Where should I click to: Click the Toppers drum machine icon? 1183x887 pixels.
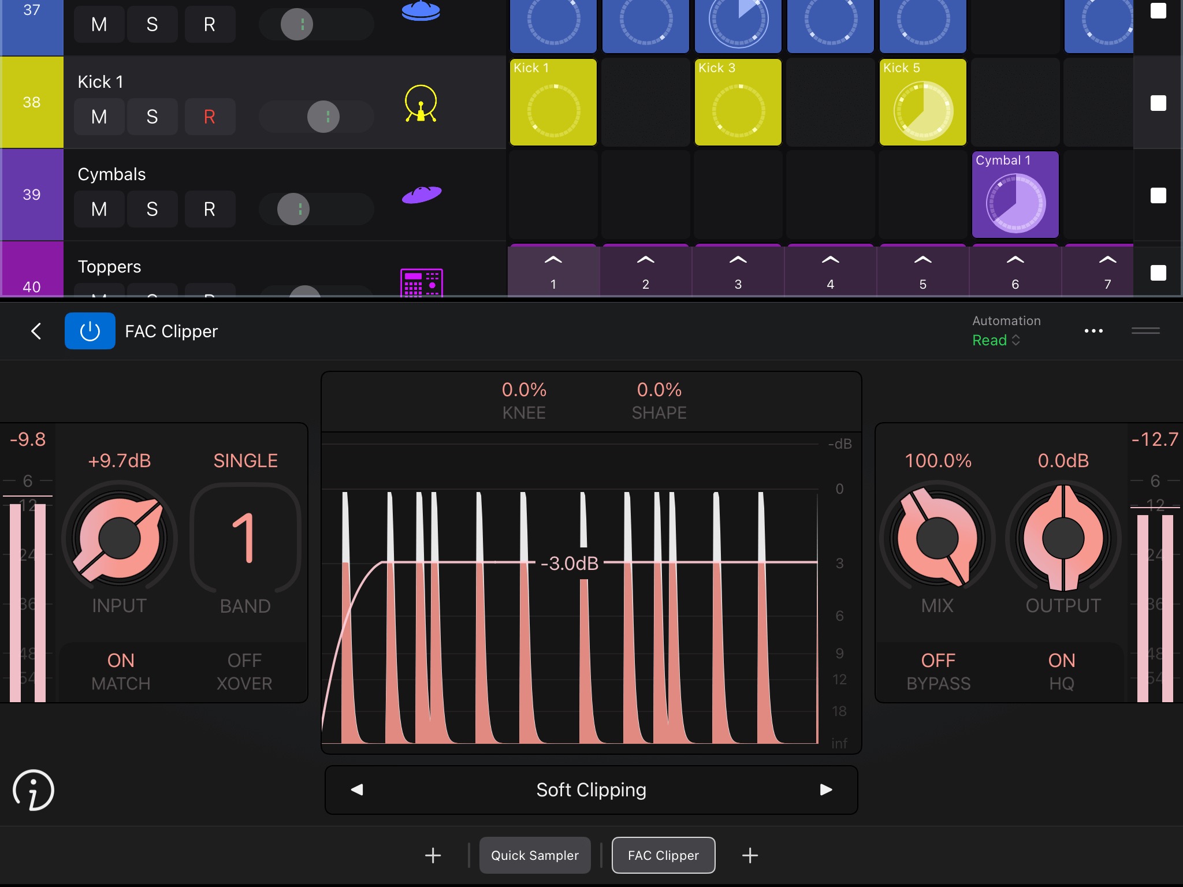[x=422, y=282]
